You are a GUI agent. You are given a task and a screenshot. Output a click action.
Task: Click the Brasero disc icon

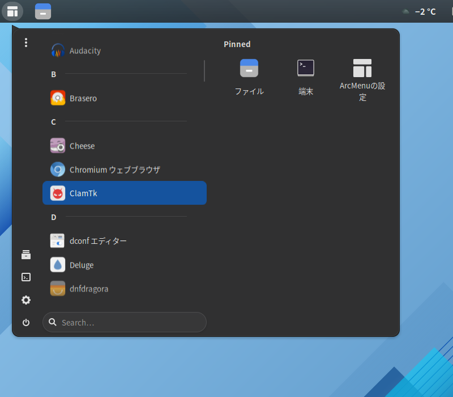pos(58,98)
